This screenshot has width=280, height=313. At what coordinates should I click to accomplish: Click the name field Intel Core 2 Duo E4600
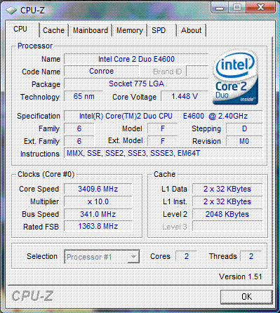(x=136, y=59)
